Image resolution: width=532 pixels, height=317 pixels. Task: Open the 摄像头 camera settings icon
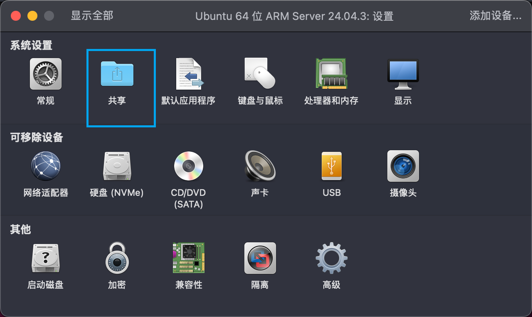tap(403, 166)
